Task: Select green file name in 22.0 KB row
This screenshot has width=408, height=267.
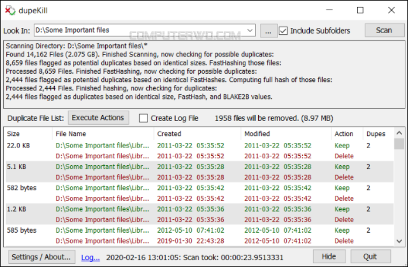Action: click(102, 146)
